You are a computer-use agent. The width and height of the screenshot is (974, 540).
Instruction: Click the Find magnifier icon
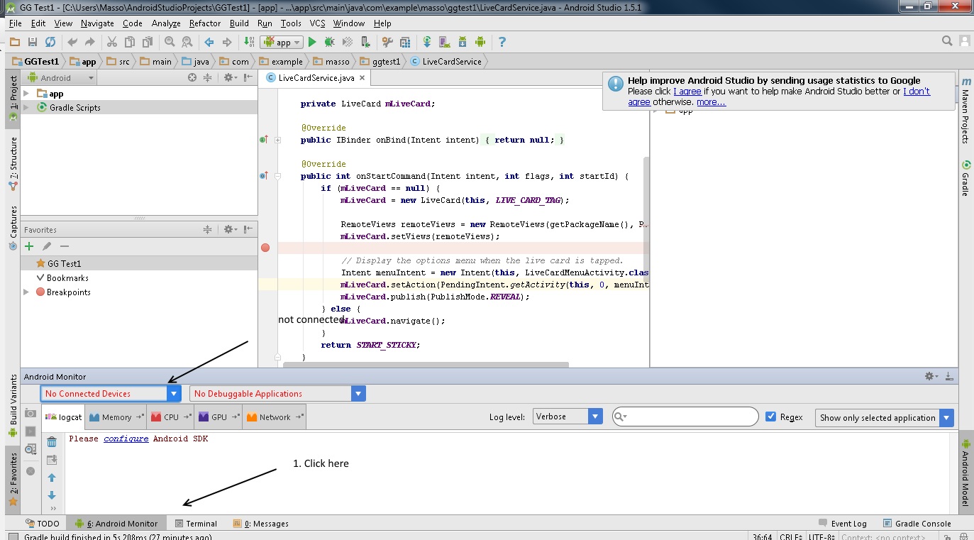pos(170,43)
